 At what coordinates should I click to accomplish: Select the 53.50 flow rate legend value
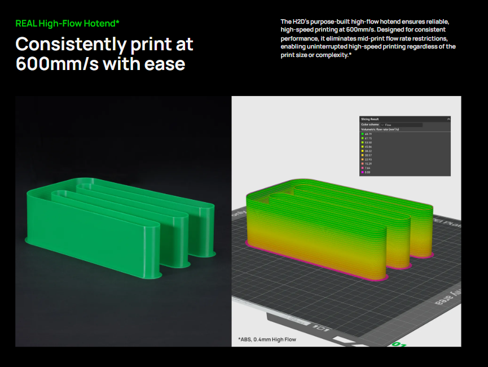click(368, 142)
